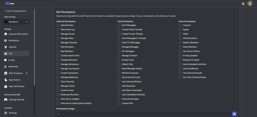Click the Installation gear icon
The image size is (257, 117).
pyautogui.click(x=6, y=40)
